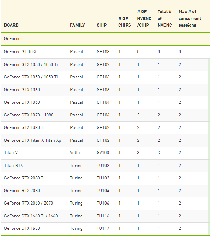Click the TU106 chip cell
Image resolution: width=210 pixels, height=236 pixels.
click(x=103, y=203)
